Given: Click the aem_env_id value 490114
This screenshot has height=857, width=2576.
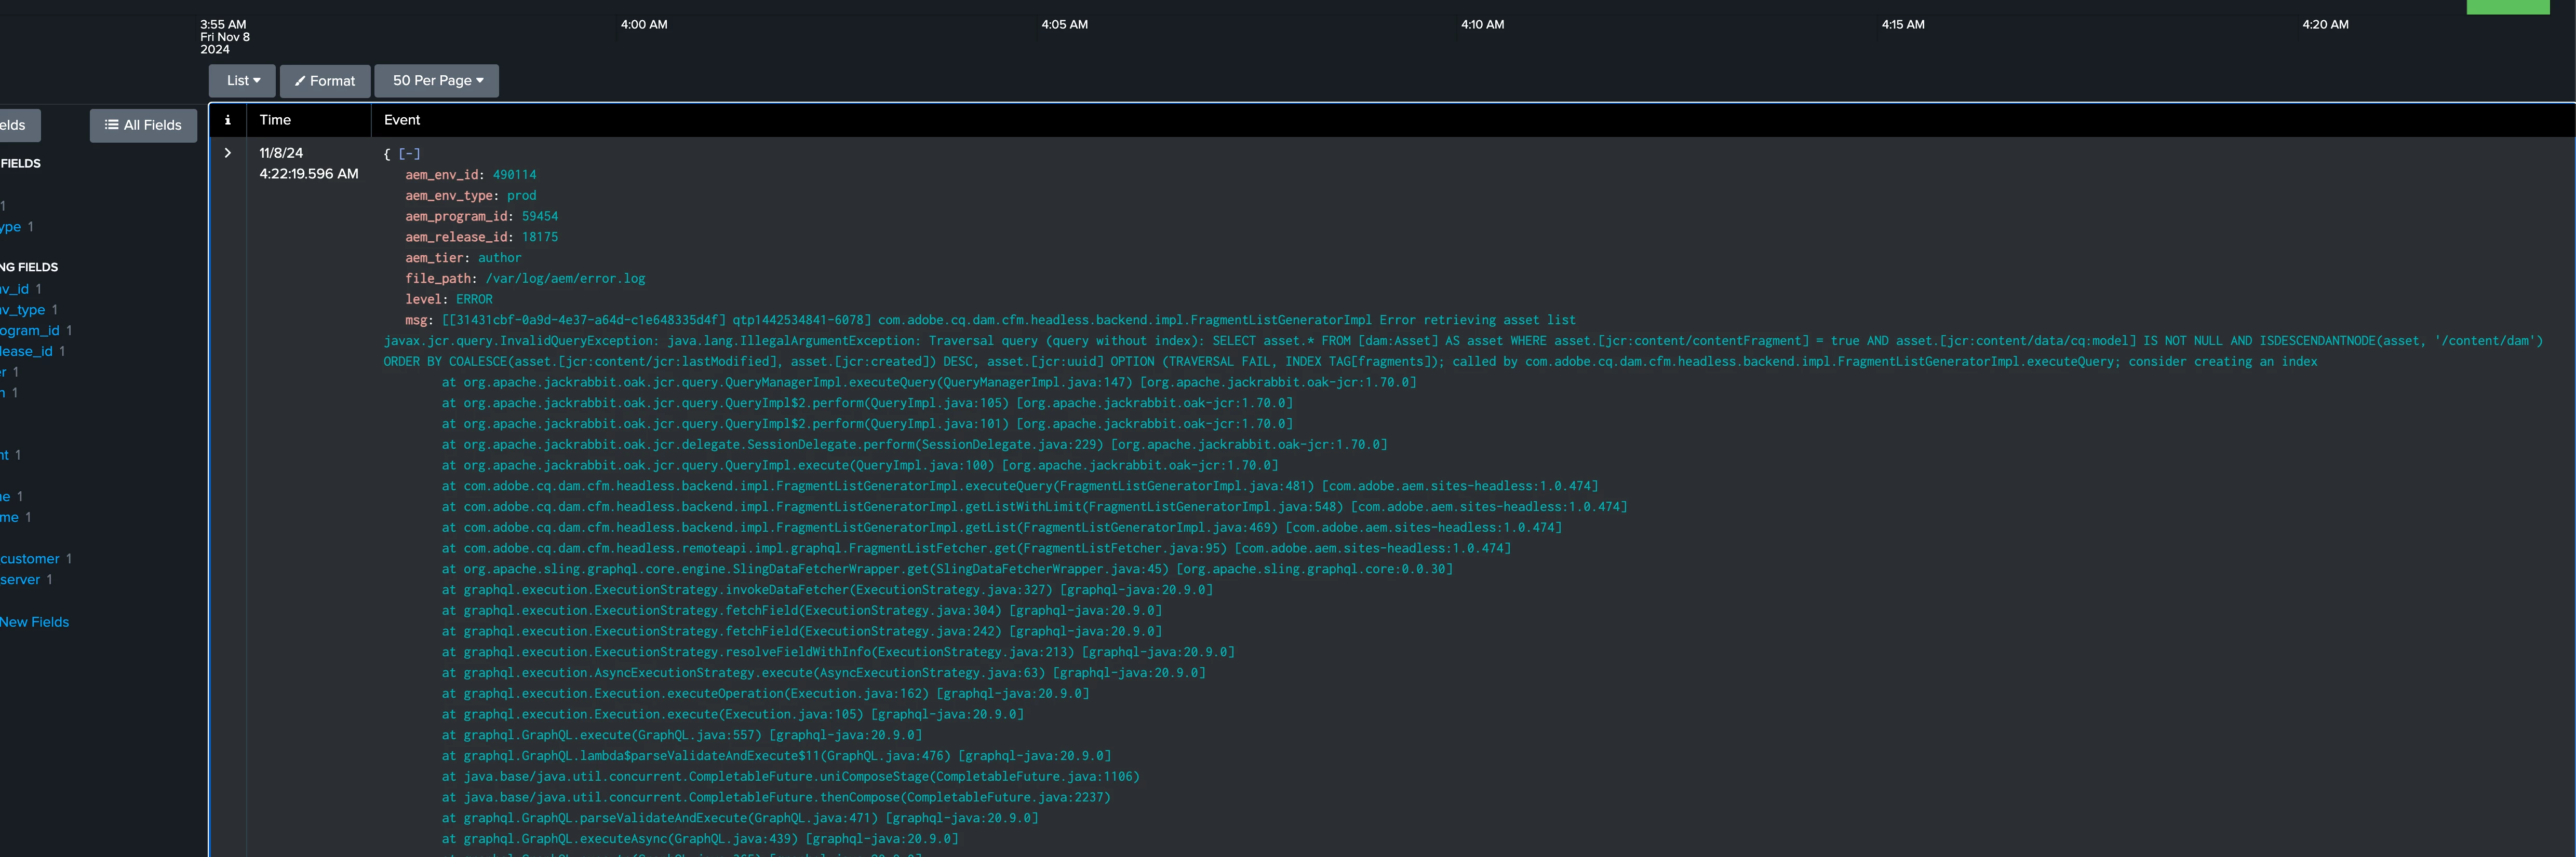Looking at the screenshot, I should pos(514,175).
